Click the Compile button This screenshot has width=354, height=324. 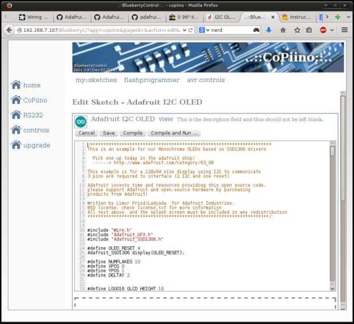pos(132,133)
